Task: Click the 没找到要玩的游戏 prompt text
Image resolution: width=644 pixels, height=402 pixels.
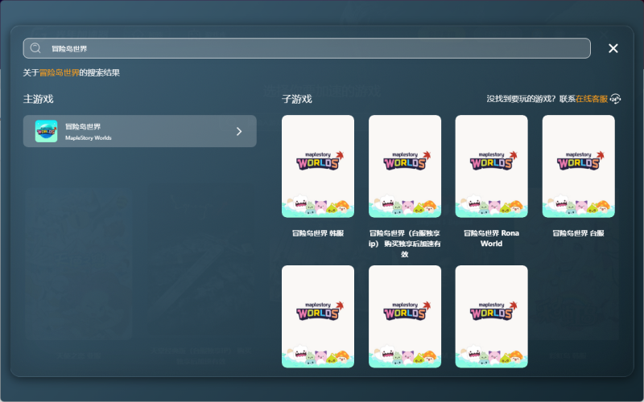Action: coord(521,99)
